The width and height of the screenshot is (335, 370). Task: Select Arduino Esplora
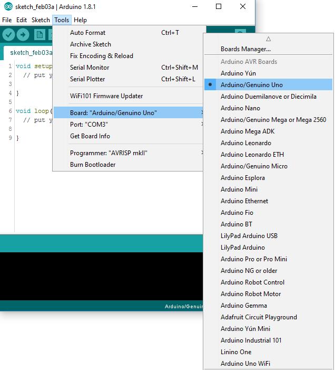pos(268,178)
